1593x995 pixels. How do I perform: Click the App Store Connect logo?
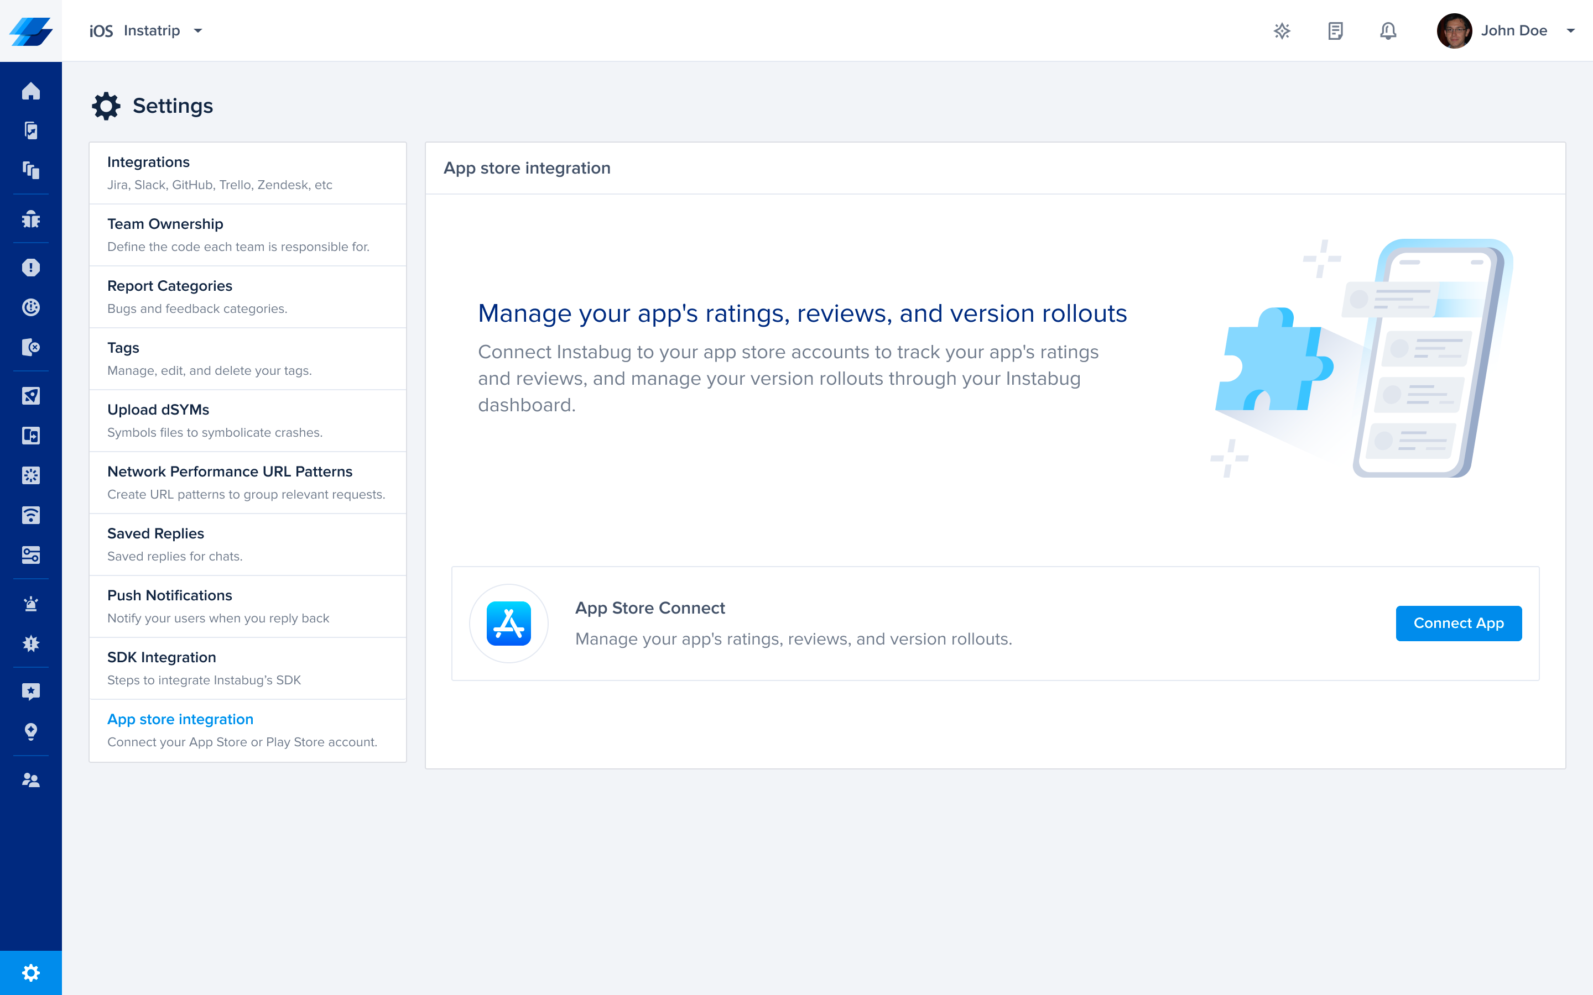[x=508, y=623]
